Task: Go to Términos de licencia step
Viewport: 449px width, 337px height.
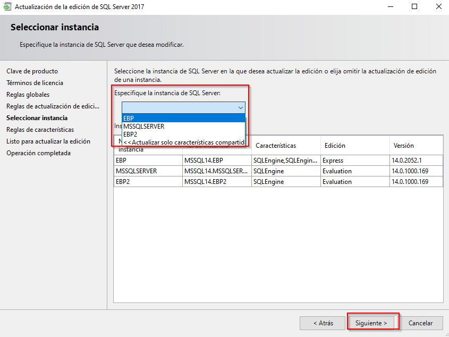Action: pos(35,83)
